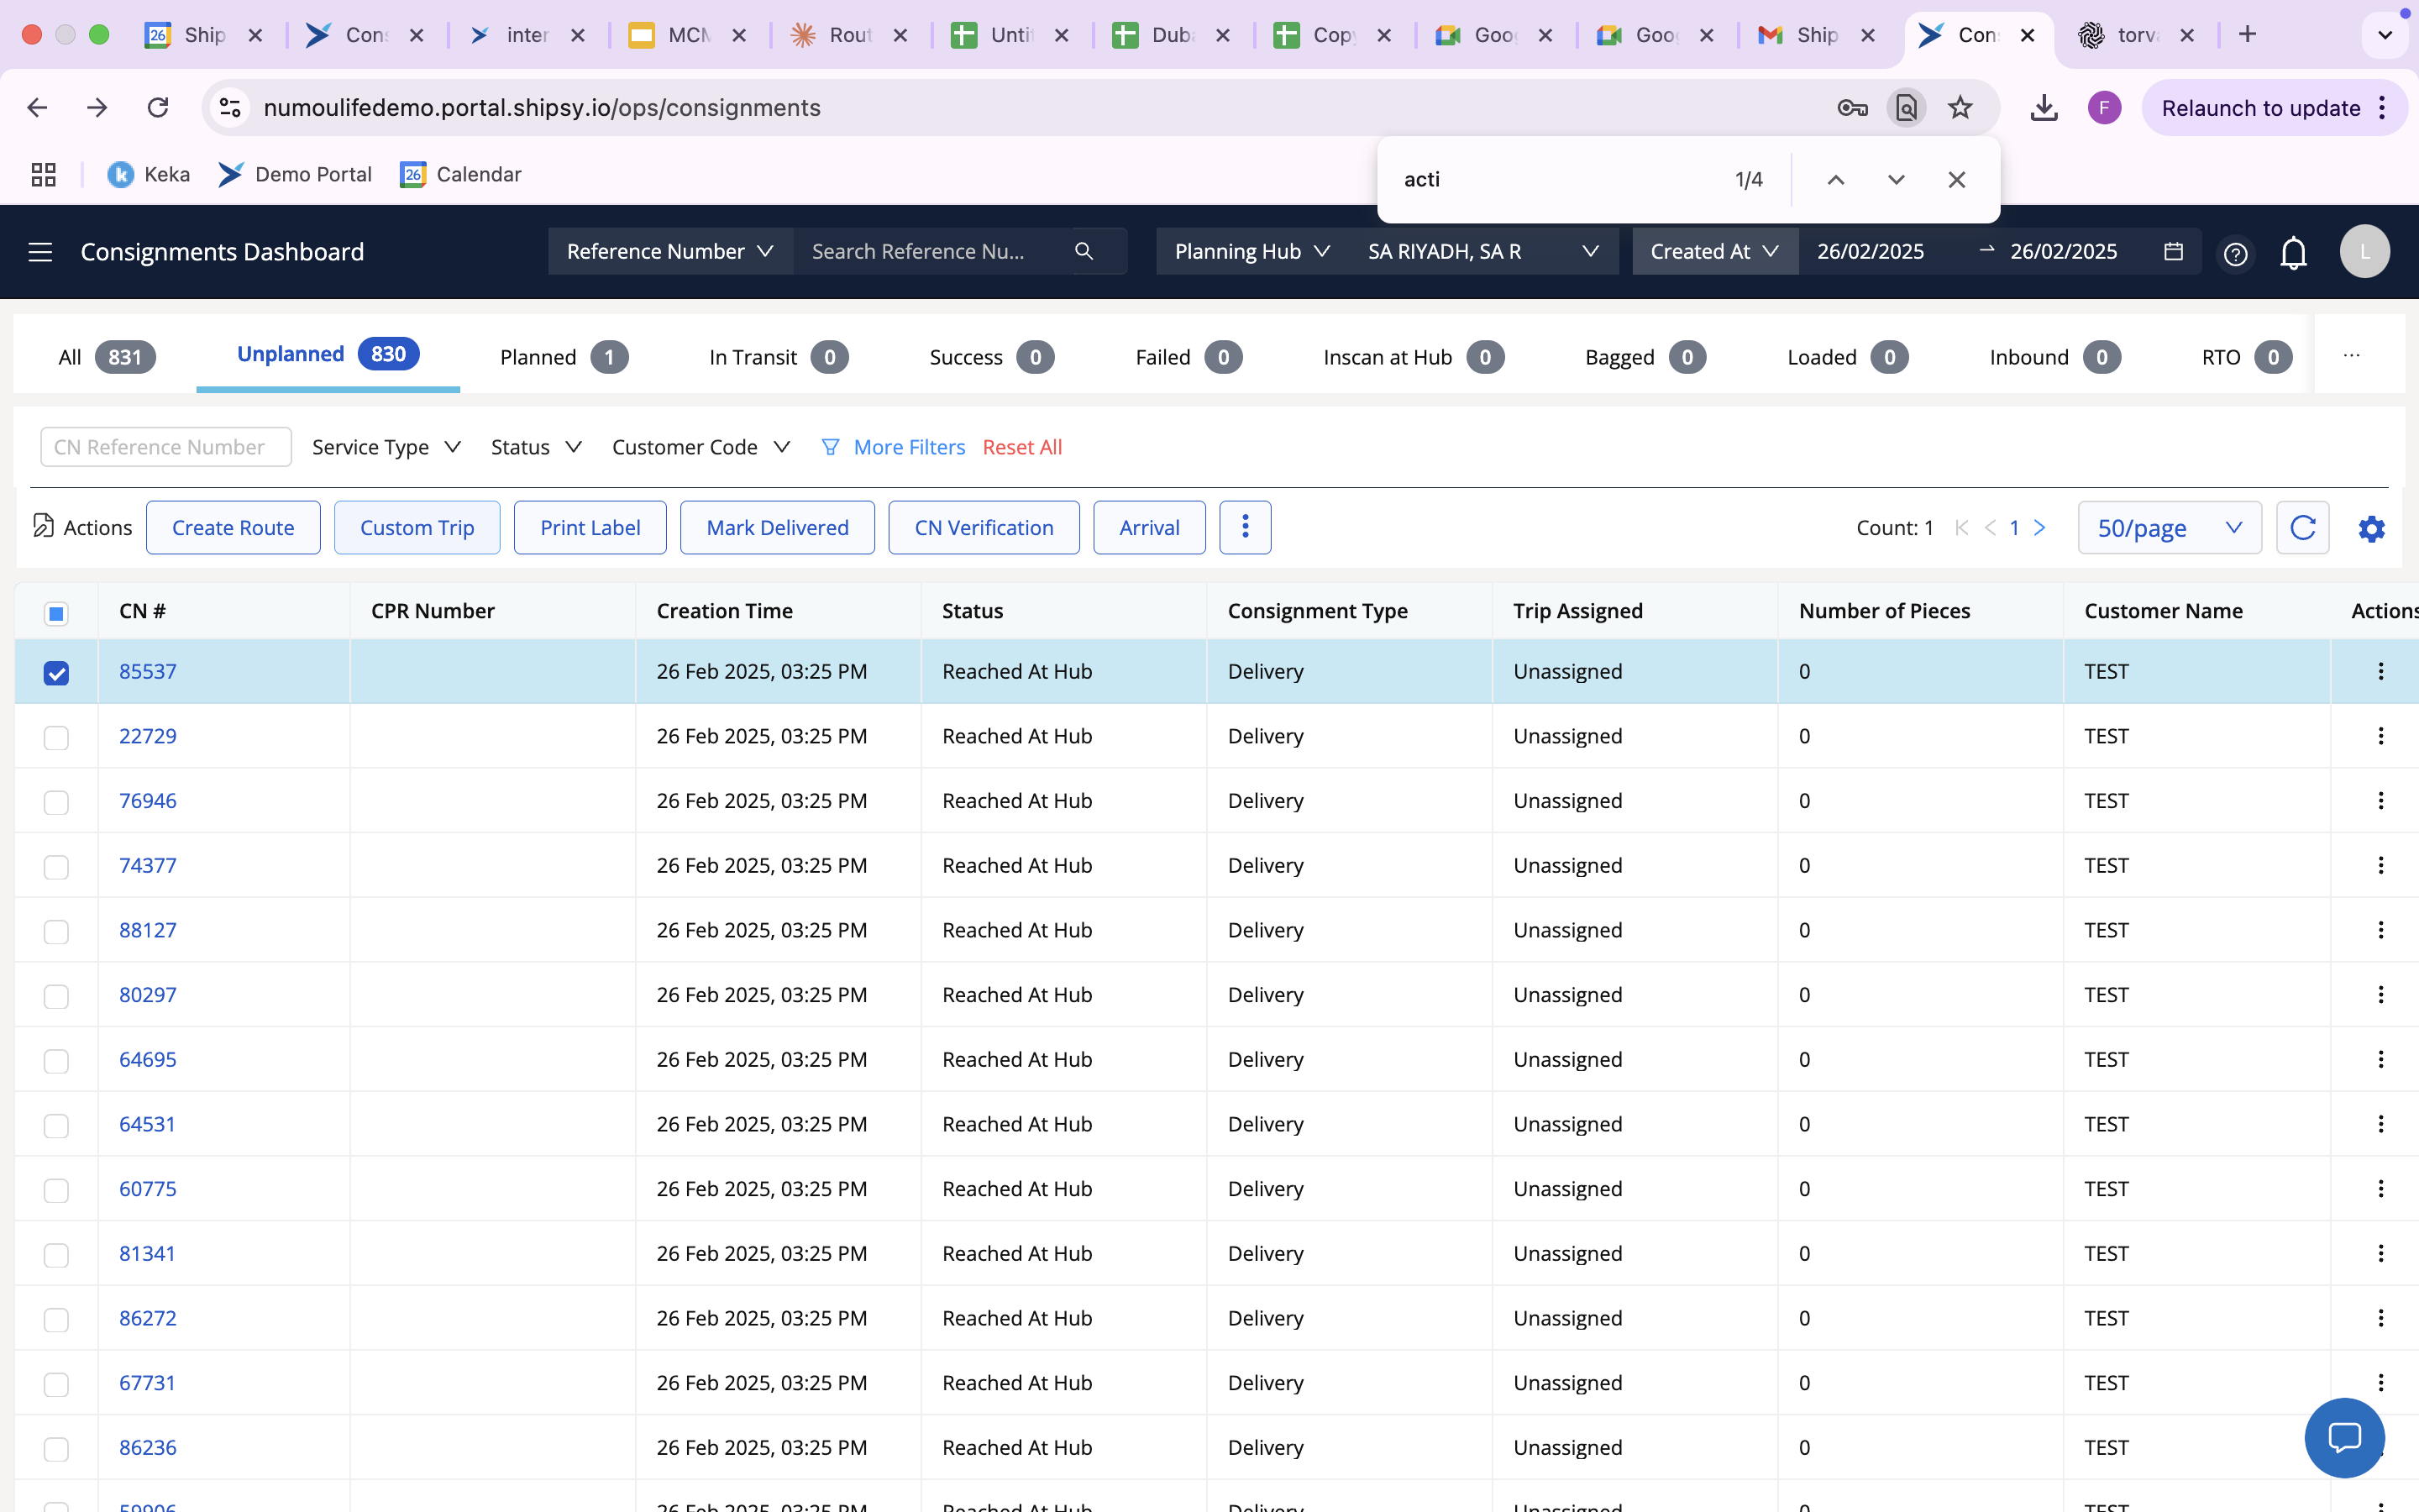The width and height of the screenshot is (2419, 1512).
Task: Click the table settings gear icon
Action: pos(2371,528)
